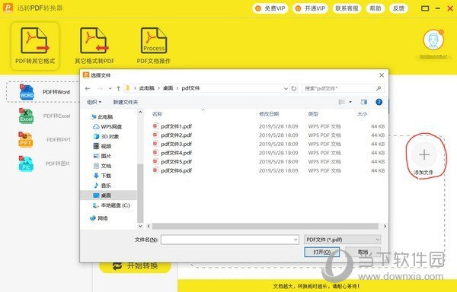Choose PDF转PPT in the sidebar
457x292 pixels.
pos(45,140)
